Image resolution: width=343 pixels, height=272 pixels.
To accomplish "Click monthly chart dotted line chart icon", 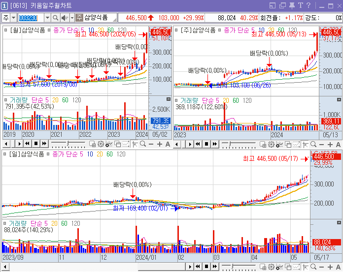I will click(126, 144).
